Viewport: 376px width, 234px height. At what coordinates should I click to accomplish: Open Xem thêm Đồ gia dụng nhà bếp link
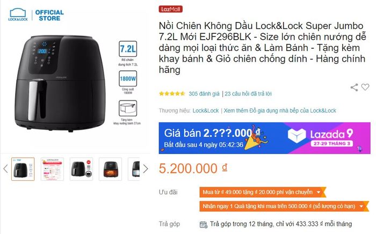(x=280, y=111)
